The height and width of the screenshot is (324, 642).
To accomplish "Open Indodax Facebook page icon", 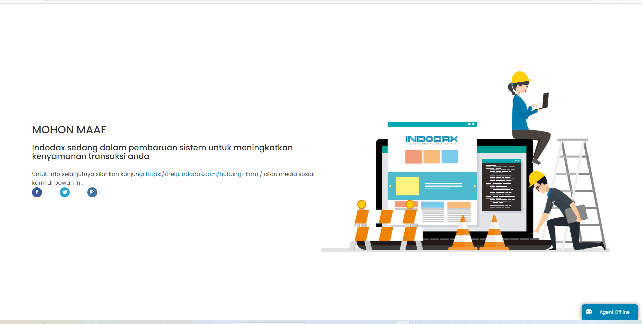I will tap(37, 192).
